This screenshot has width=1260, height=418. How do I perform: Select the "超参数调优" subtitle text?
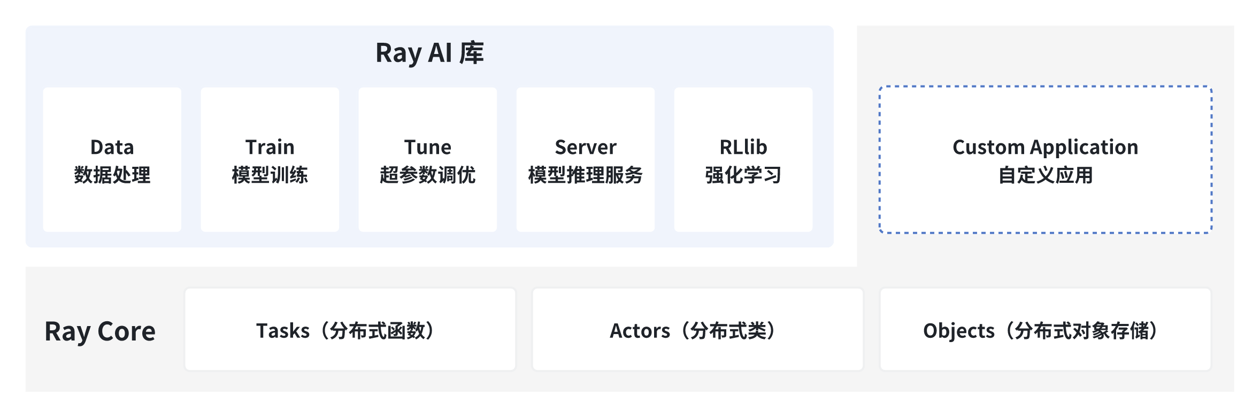[x=427, y=175]
